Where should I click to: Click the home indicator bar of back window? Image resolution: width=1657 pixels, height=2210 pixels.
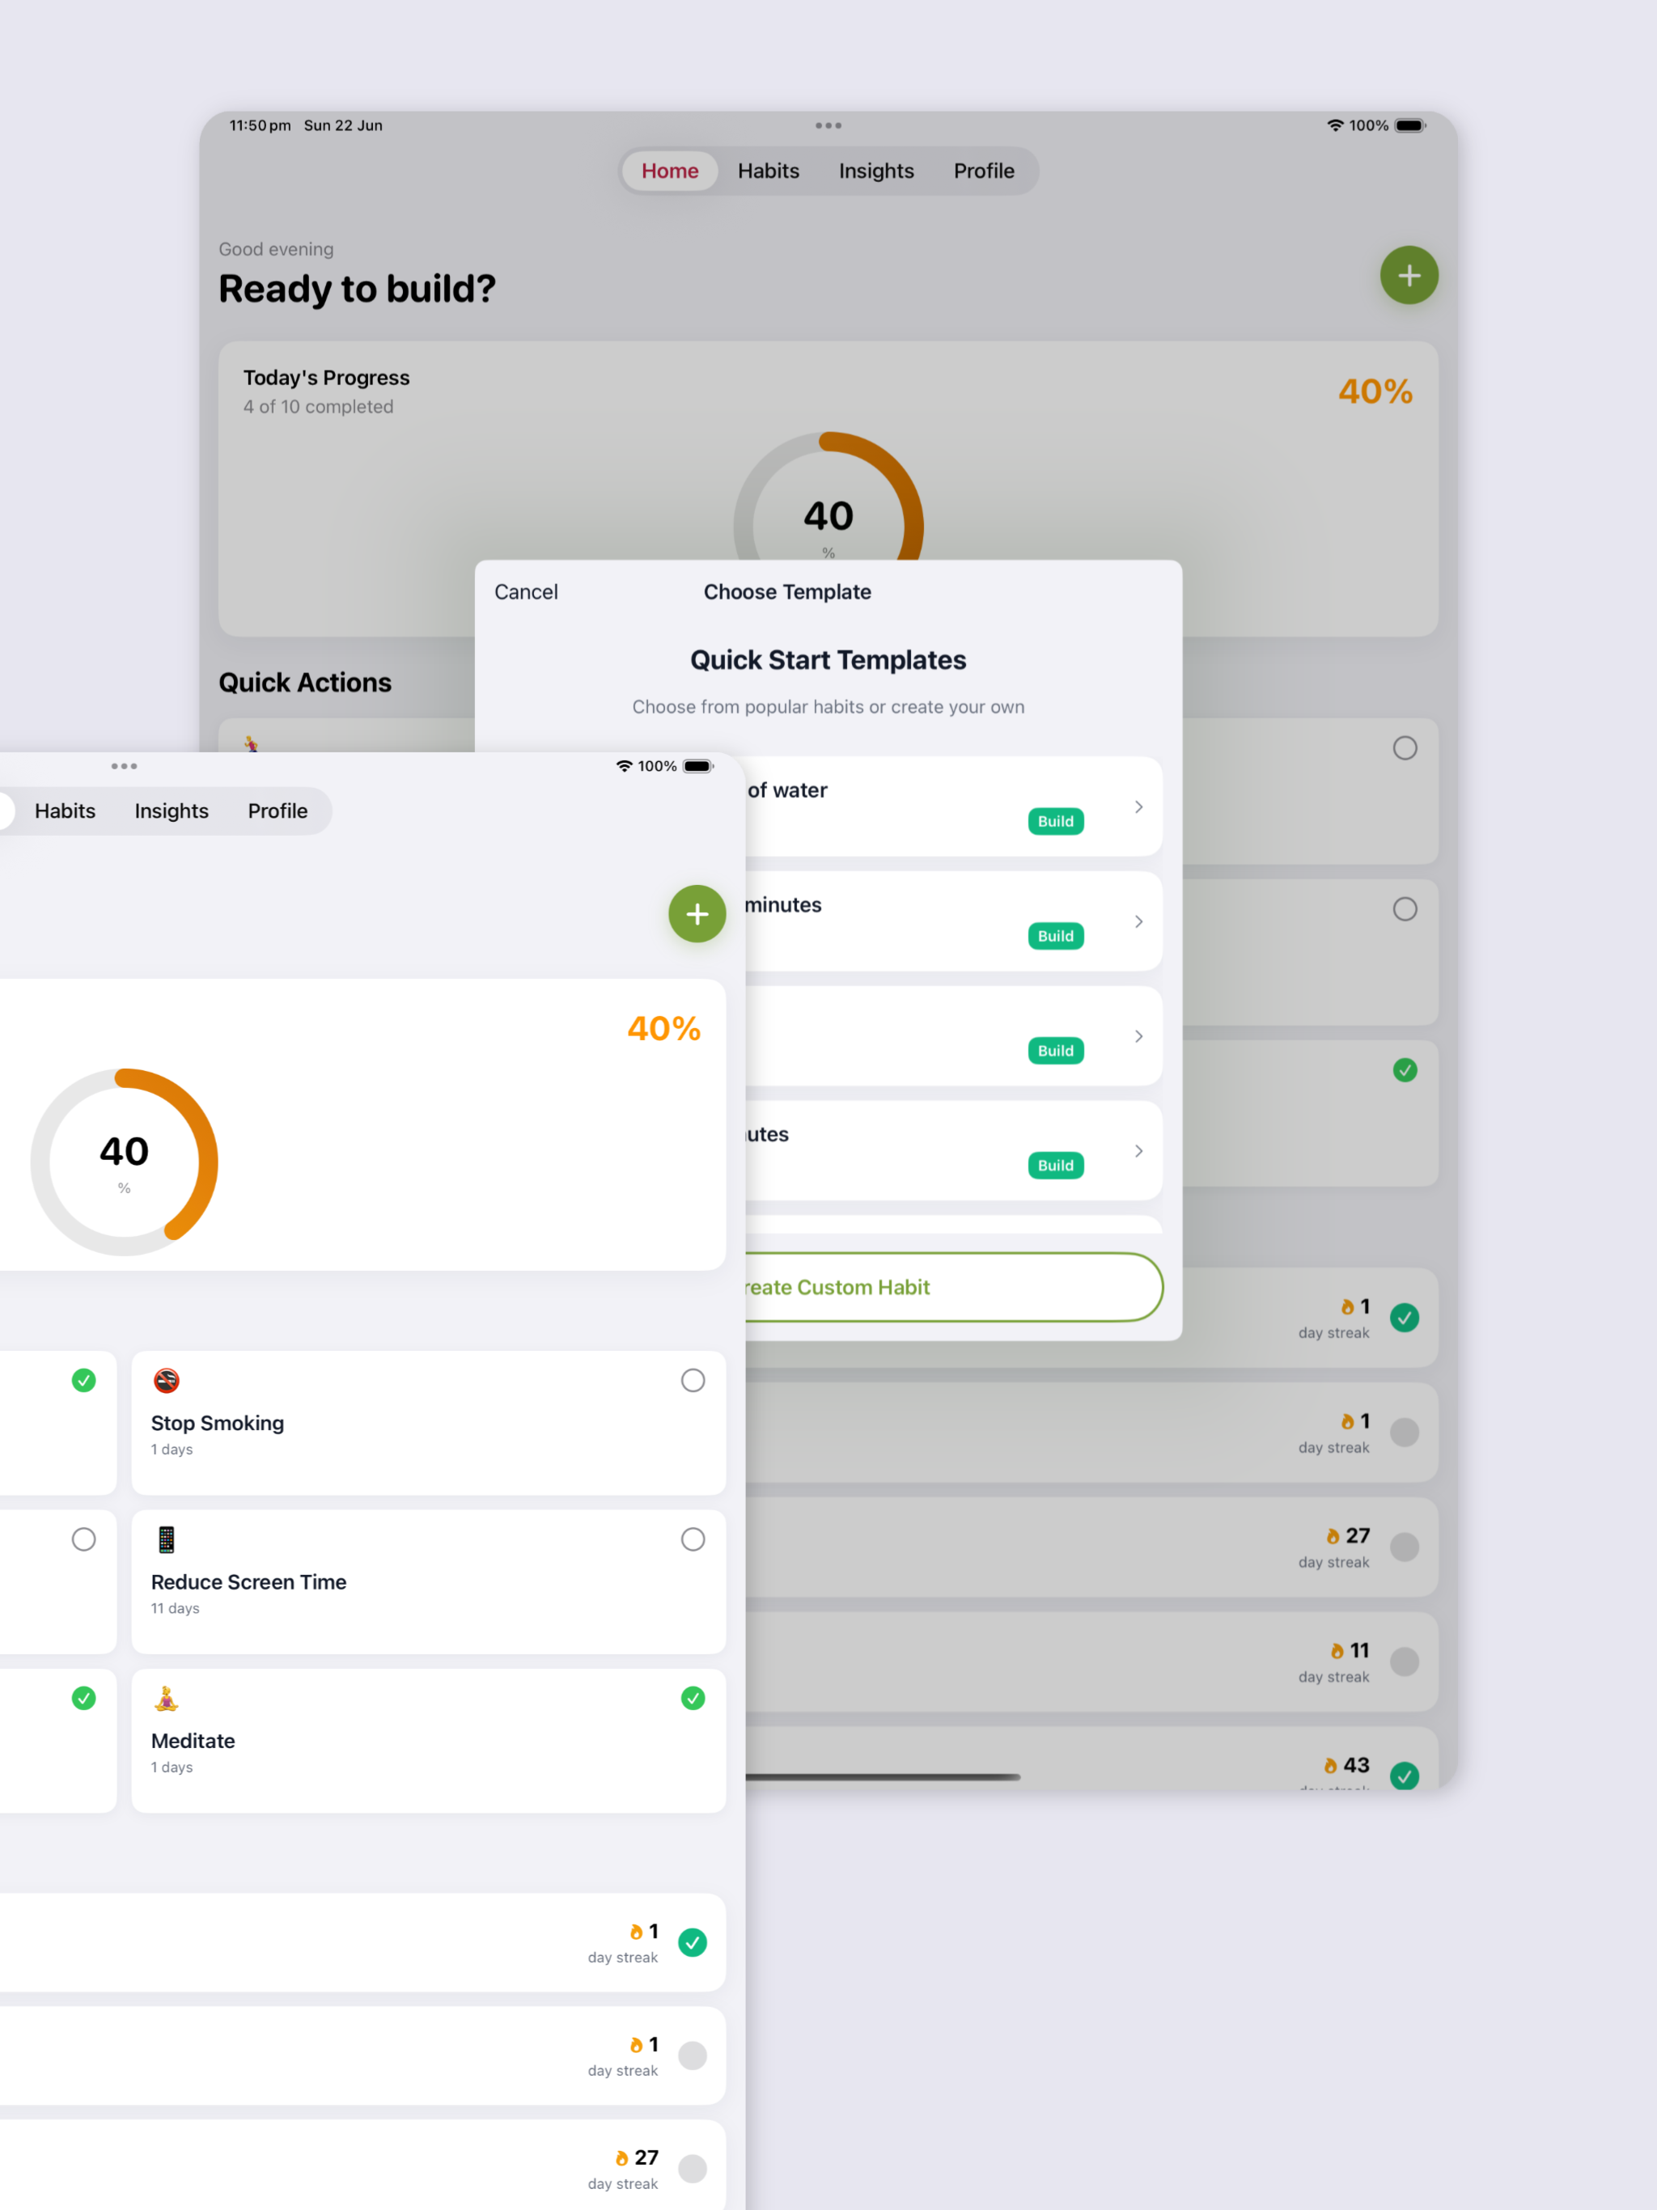pyautogui.click(x=883, y=1777)
